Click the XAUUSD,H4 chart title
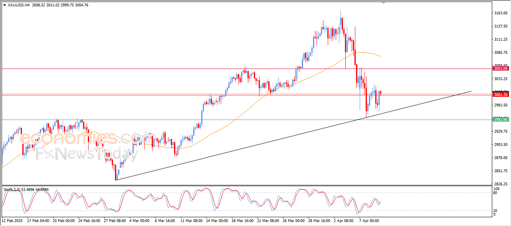Viewport: 511px width, 226px height. [x=18, y=5]
